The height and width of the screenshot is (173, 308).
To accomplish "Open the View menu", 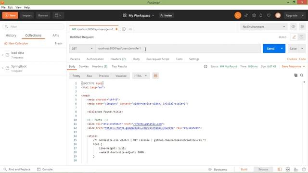I will [18, 8].
